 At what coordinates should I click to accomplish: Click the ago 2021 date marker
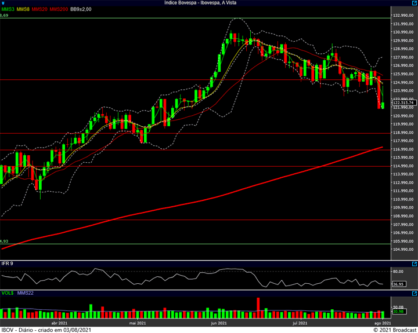pyautogui.click(x=383, y=323)
